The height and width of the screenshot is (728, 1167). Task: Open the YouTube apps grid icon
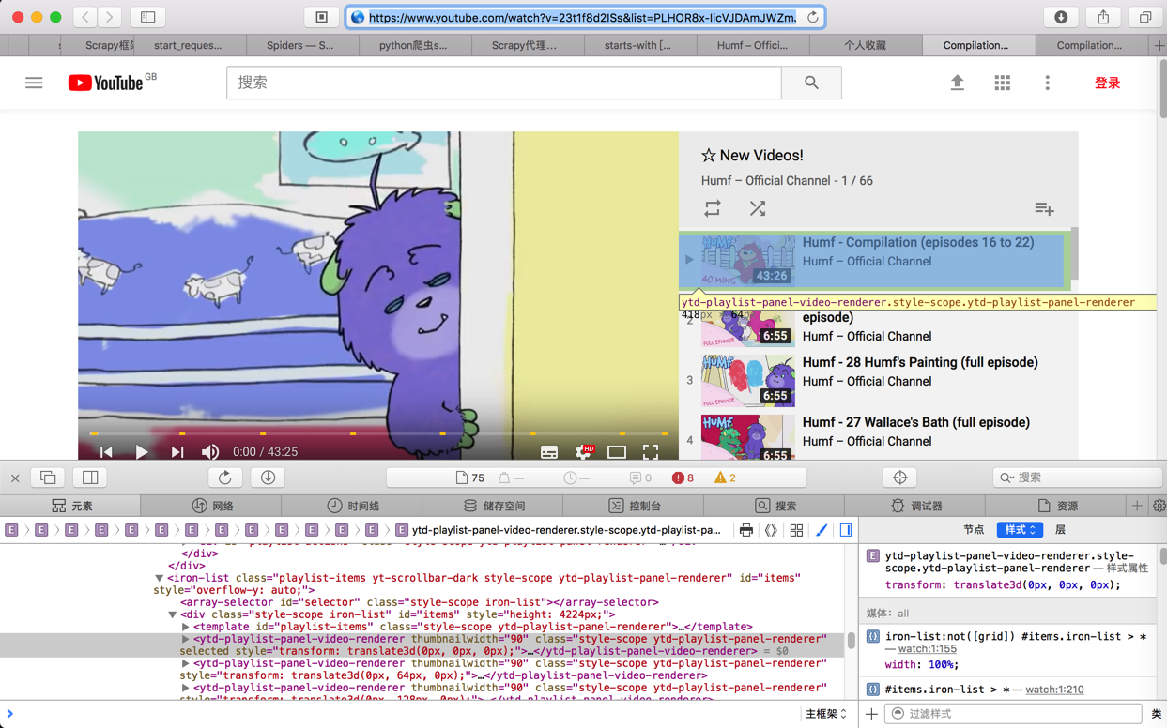pyautogui.click(x=1003, y=83)
